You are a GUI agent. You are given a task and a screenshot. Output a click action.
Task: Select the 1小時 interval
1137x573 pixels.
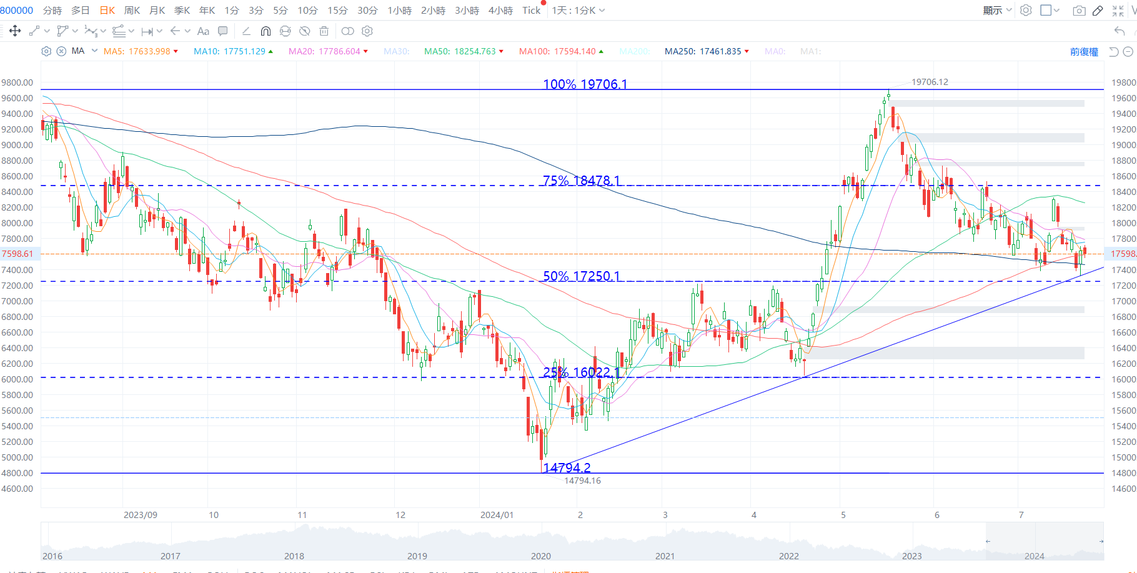400,10
